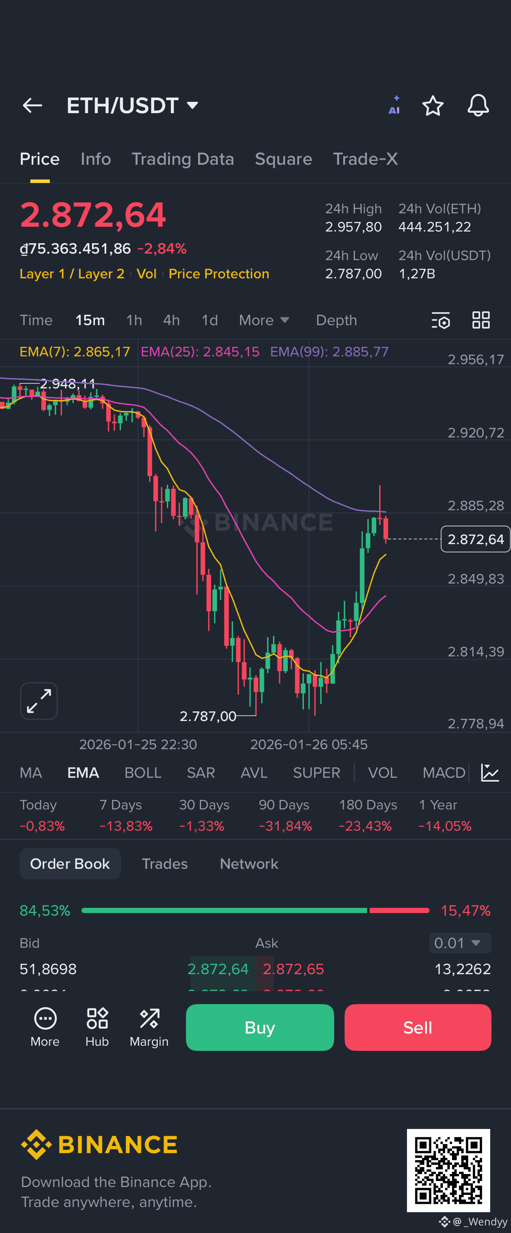Open the notification bell
Screen dimensions: 511x1233
pyautogui.click(x=478, y=105)
